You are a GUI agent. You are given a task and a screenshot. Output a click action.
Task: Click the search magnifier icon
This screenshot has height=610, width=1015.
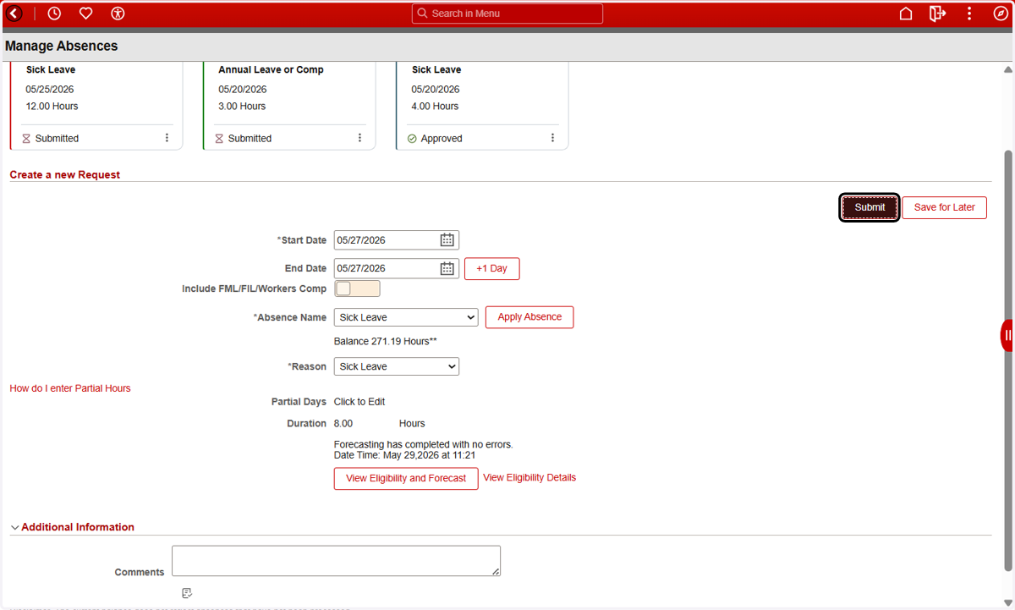click(x=423, y=14)
